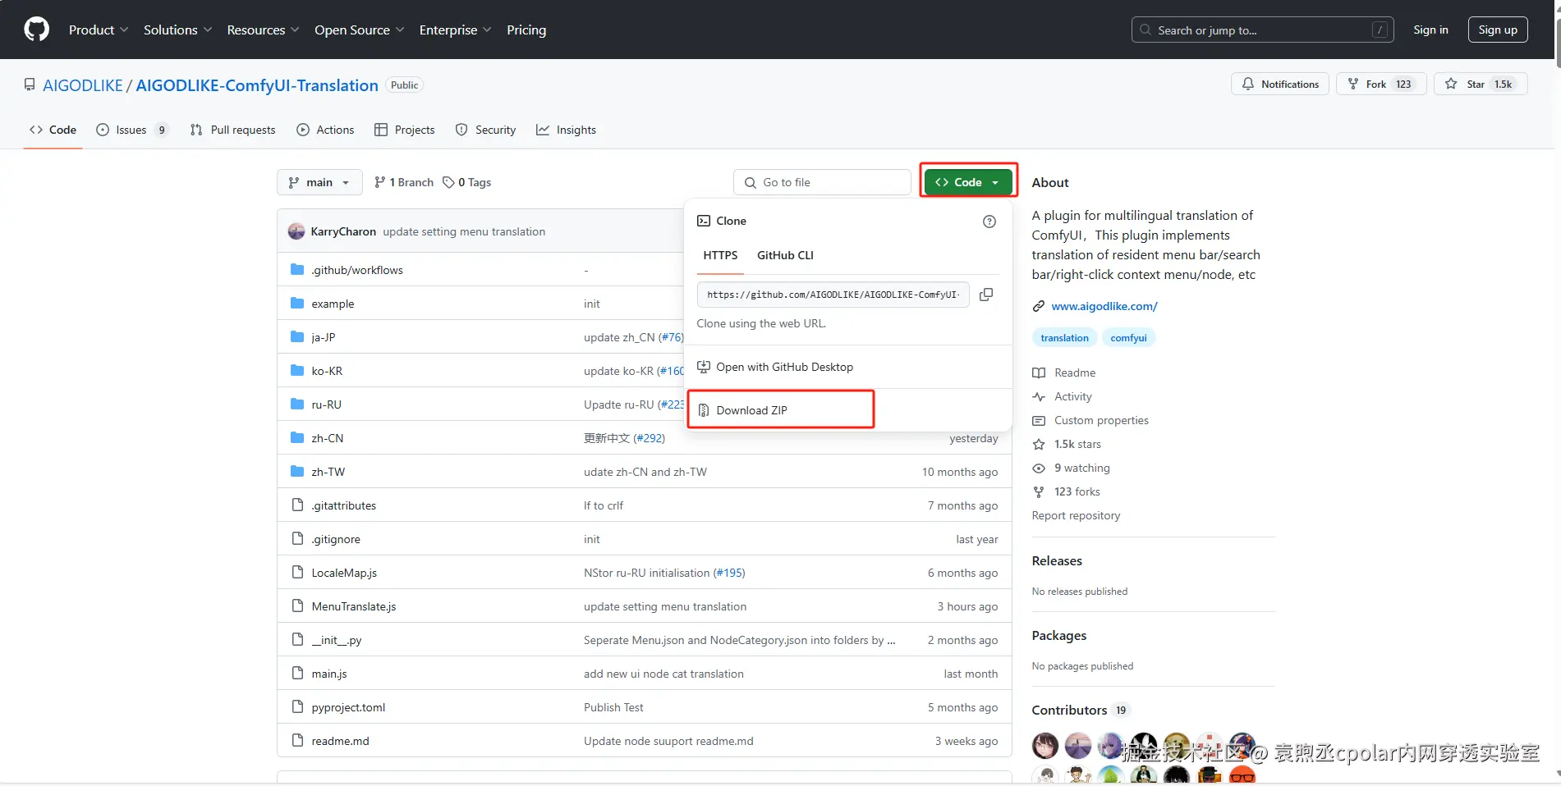
Task: Switch to the Projects tab
Action: pos(405,130)
